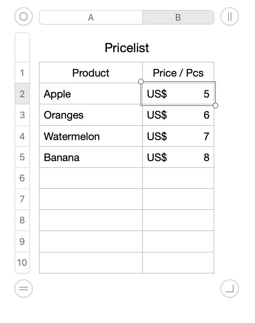Screen dimensions: 255x323
Task: Click the table select circle handle
Action: pos(24,17)
